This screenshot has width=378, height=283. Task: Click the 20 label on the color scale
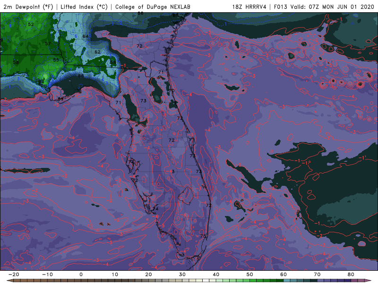tap(148, 275)
